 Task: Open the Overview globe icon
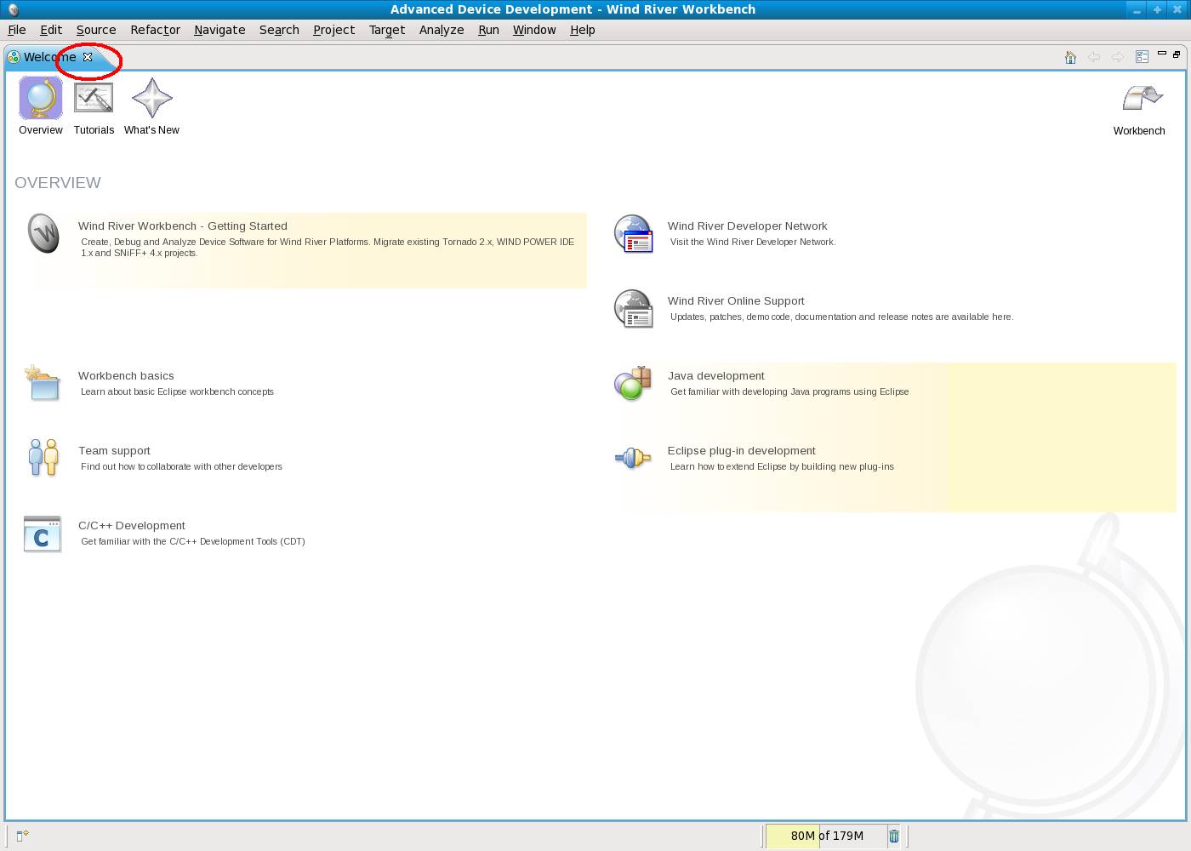41,98
